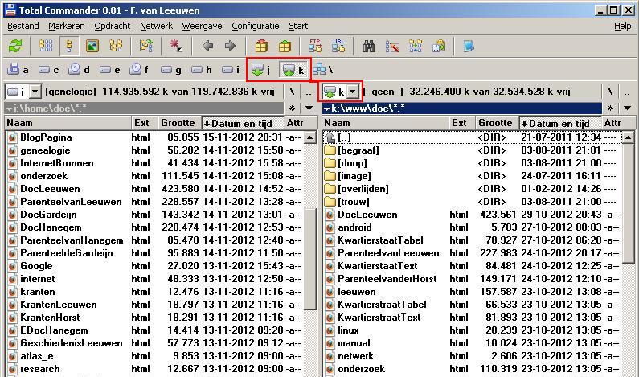Go to parent with right panel dots button

pyautogui.click(x=627, y=92)
